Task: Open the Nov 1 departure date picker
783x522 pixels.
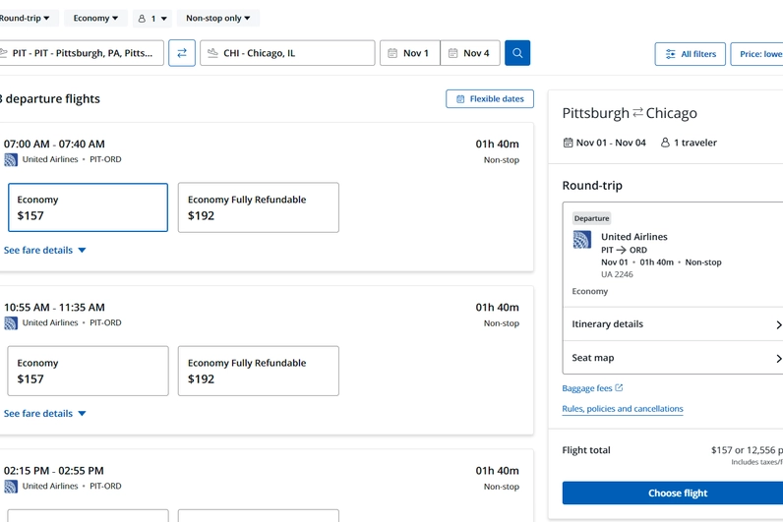Action: tap(409, 53)
